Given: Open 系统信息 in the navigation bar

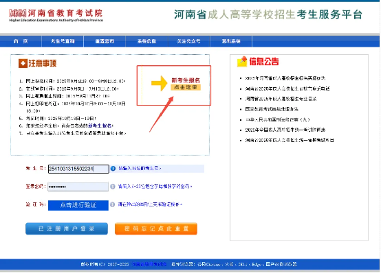Looking at the screenshot, I should point(146,41).
